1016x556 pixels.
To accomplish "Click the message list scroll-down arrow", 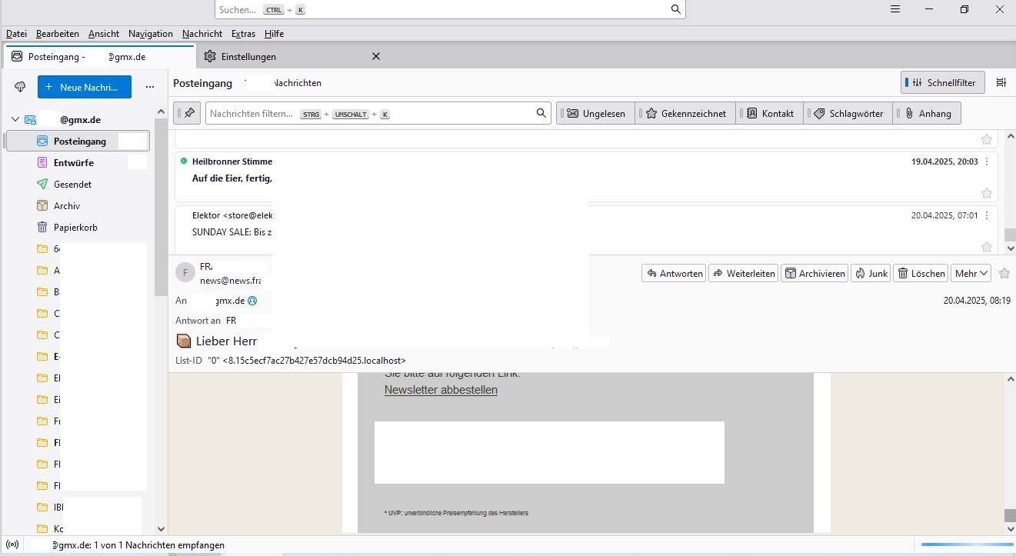I will tap(1010, 248).
